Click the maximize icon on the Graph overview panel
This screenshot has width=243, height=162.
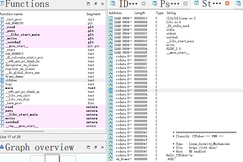[88, 147]
